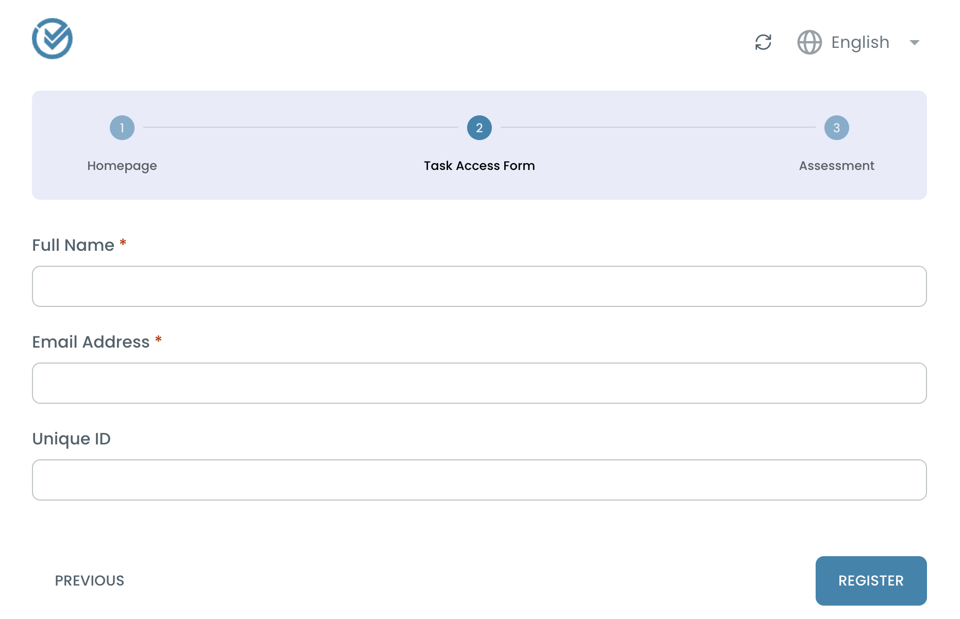Click the progress line between steps 1 and 2
Screen dimensions: 960x619
[x=301, y=127]
